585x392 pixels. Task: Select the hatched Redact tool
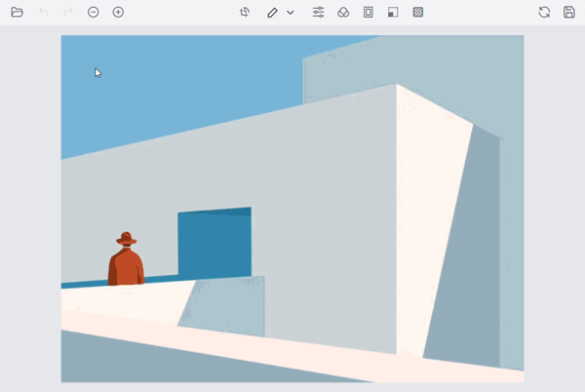coord(418,13)
